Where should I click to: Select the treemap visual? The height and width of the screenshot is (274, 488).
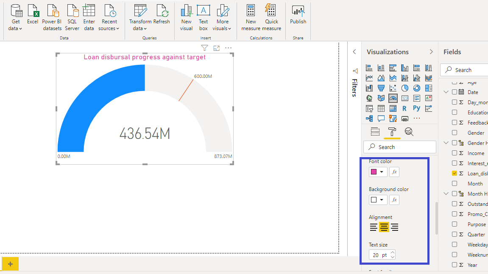coord(429,89)
